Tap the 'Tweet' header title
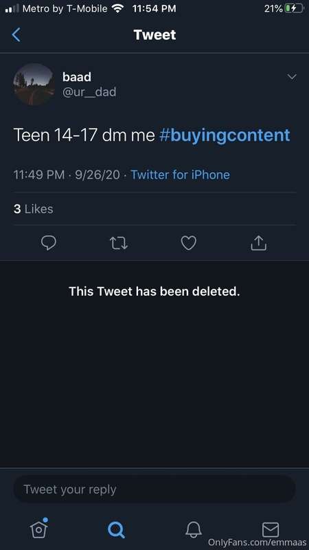Screen dimensions: 309x550 point(154,35)
